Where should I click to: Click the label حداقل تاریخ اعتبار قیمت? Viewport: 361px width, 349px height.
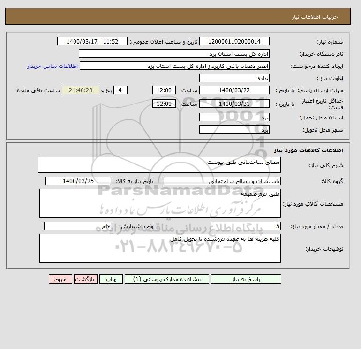click(323, 104)
